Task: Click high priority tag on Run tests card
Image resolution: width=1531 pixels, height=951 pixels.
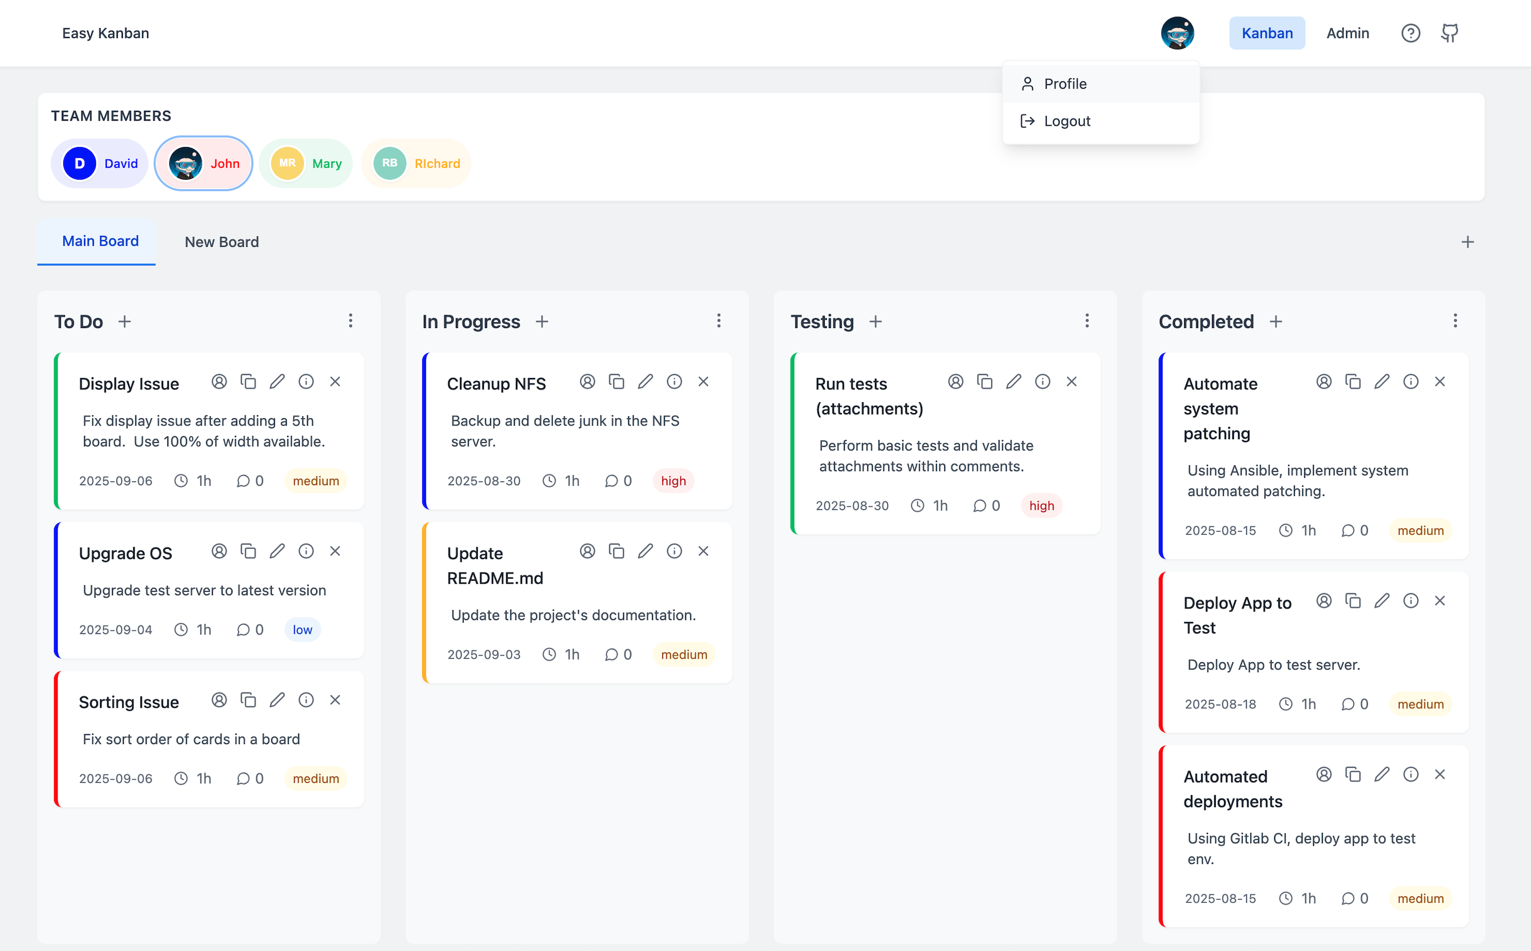Action: tap(1042, 506)
